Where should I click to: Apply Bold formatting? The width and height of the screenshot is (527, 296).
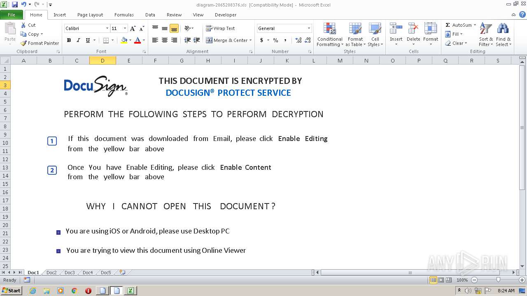69,40
